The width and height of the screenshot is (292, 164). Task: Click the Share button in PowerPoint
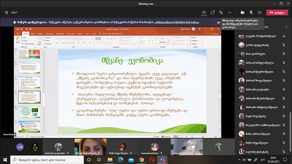(215, 34)
